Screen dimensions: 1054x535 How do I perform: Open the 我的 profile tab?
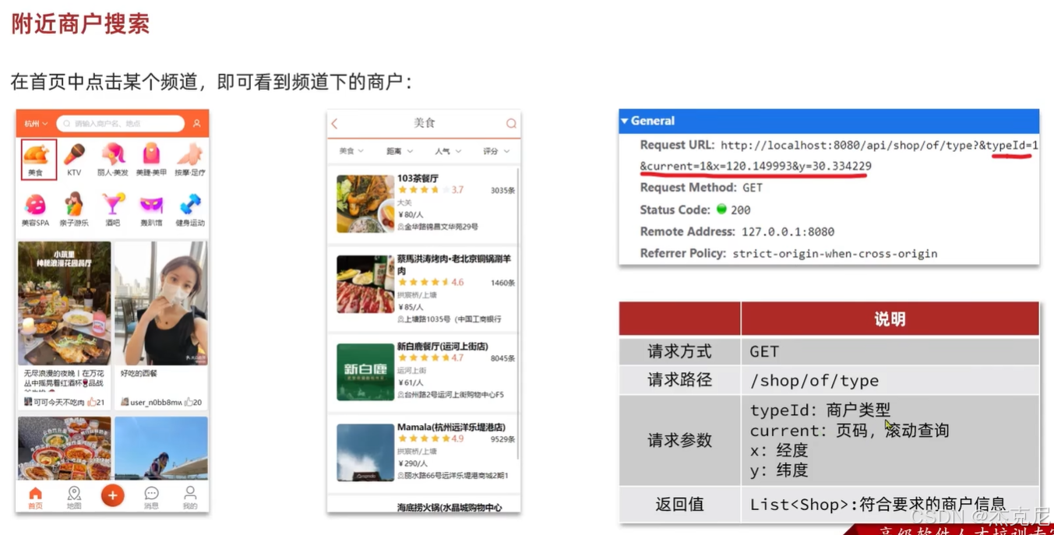[190, 498]
